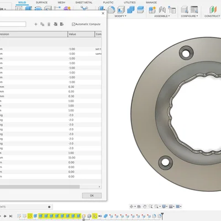
Task: Click the parameter search input field
Action: coord(13,24)
